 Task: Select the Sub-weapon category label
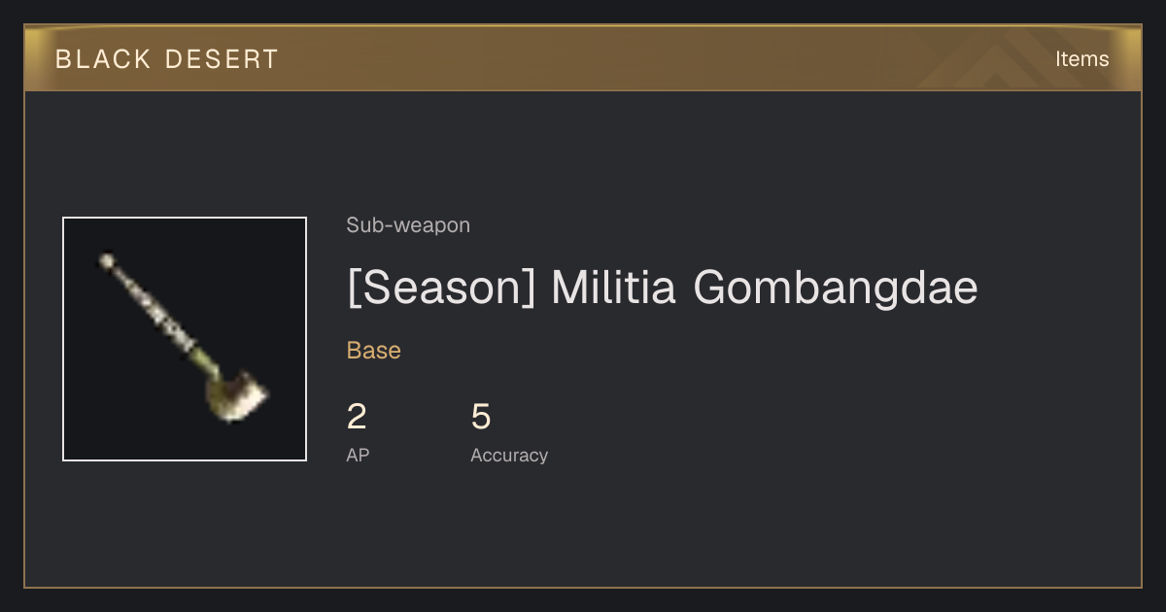(x=408, y=225)
